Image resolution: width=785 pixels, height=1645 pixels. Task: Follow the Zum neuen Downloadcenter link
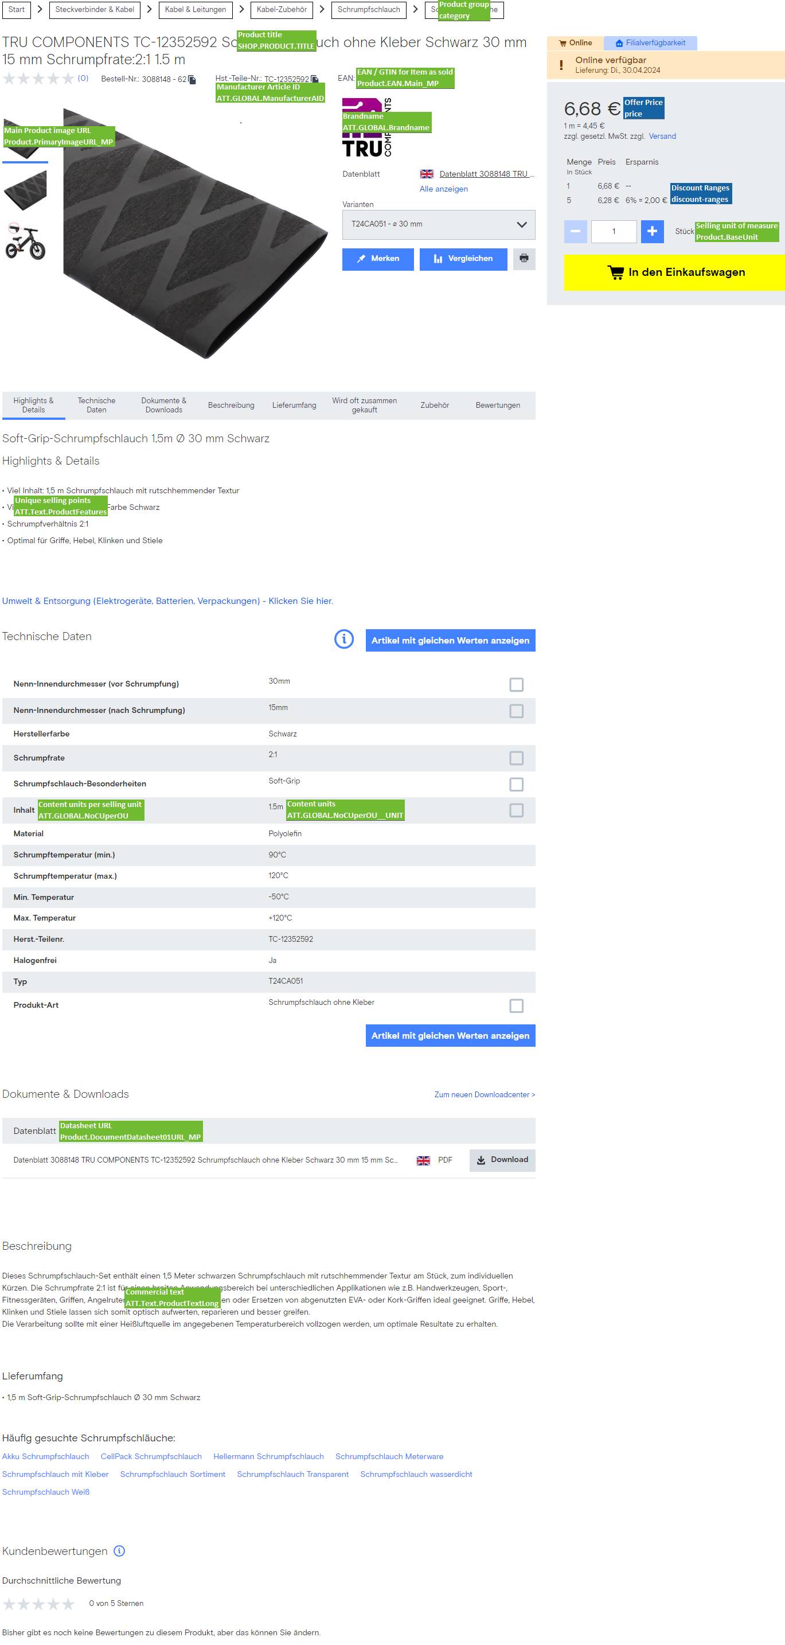485,1094
